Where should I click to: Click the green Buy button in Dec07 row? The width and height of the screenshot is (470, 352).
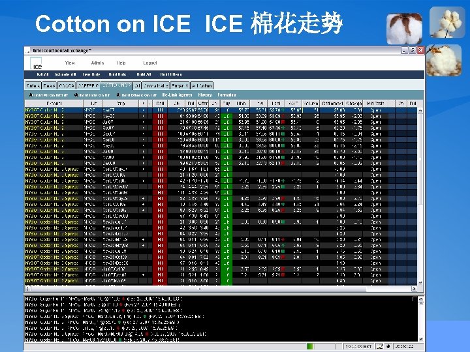click(227, 134)
